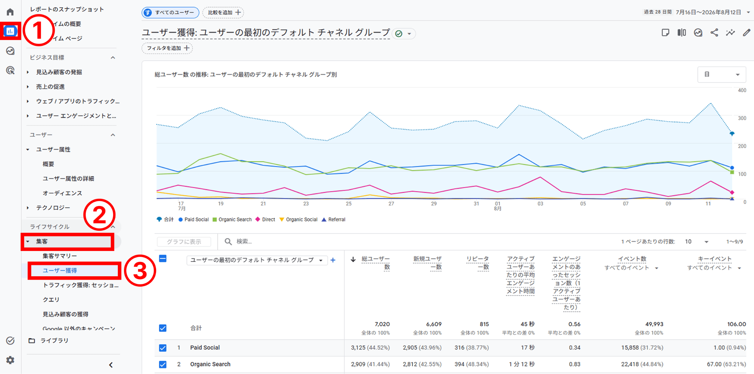Open the sparkline insights icon
The image size is (754, 374).
click(730, 33)
